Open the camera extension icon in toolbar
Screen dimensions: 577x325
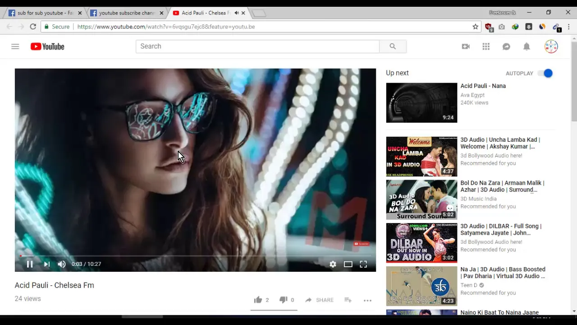[502, 27]
